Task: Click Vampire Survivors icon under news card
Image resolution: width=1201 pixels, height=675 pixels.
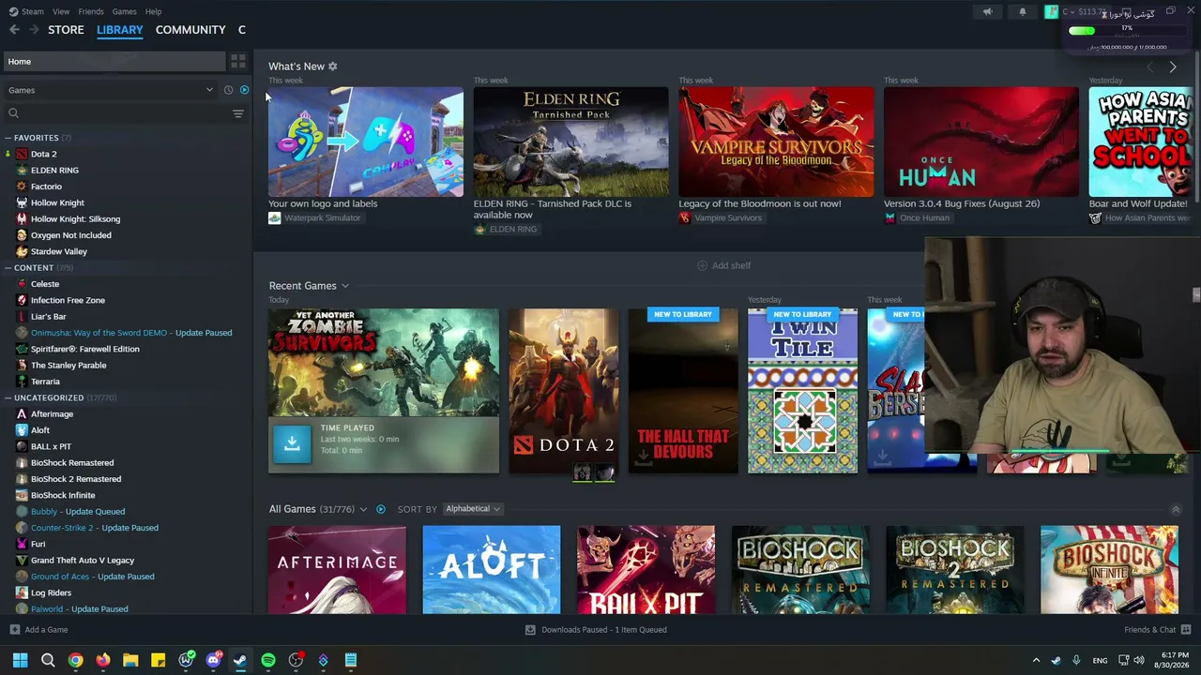Action: (685, 218)
